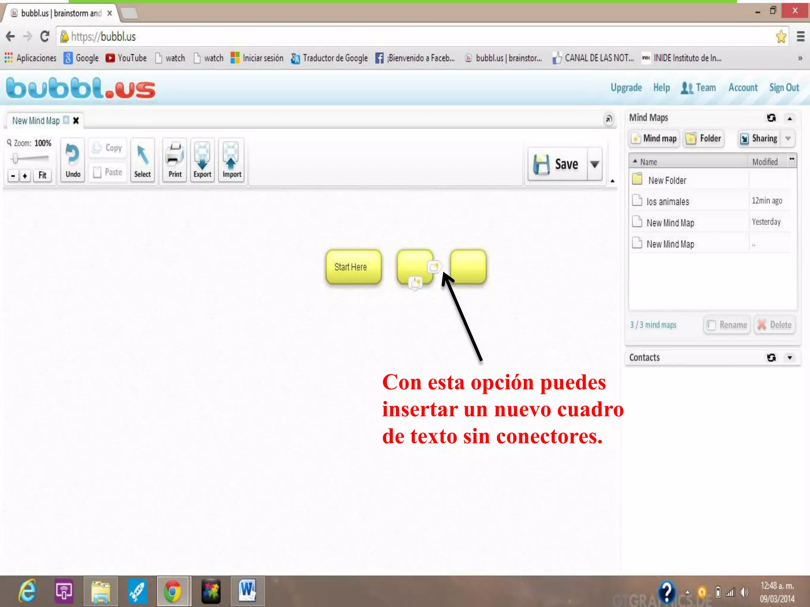Open the Chrome menu icon
Viewport: 810px width, 607px height.
[x=801, y=37]
